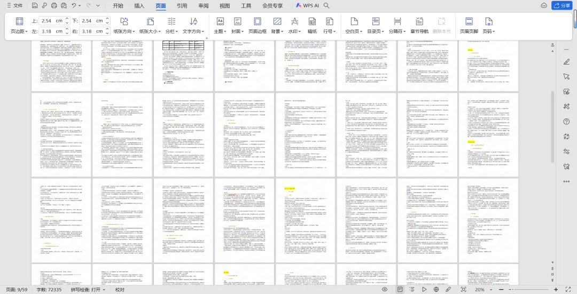Image resolution: width=577 pixels, height=294 pixels.
Task: Open the WPS AI assistant
Action: [x=307, y=5]
